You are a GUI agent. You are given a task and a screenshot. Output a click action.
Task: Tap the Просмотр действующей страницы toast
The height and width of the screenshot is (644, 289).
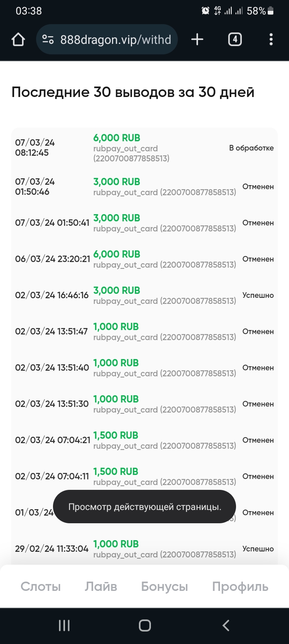click(x=144, y=507)
